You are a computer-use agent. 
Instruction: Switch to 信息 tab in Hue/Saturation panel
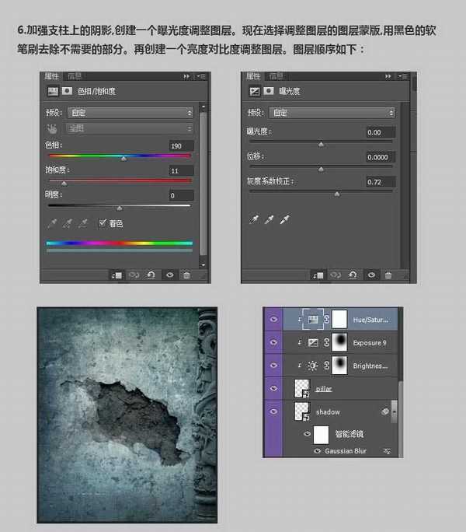click(x=75, y=76)
